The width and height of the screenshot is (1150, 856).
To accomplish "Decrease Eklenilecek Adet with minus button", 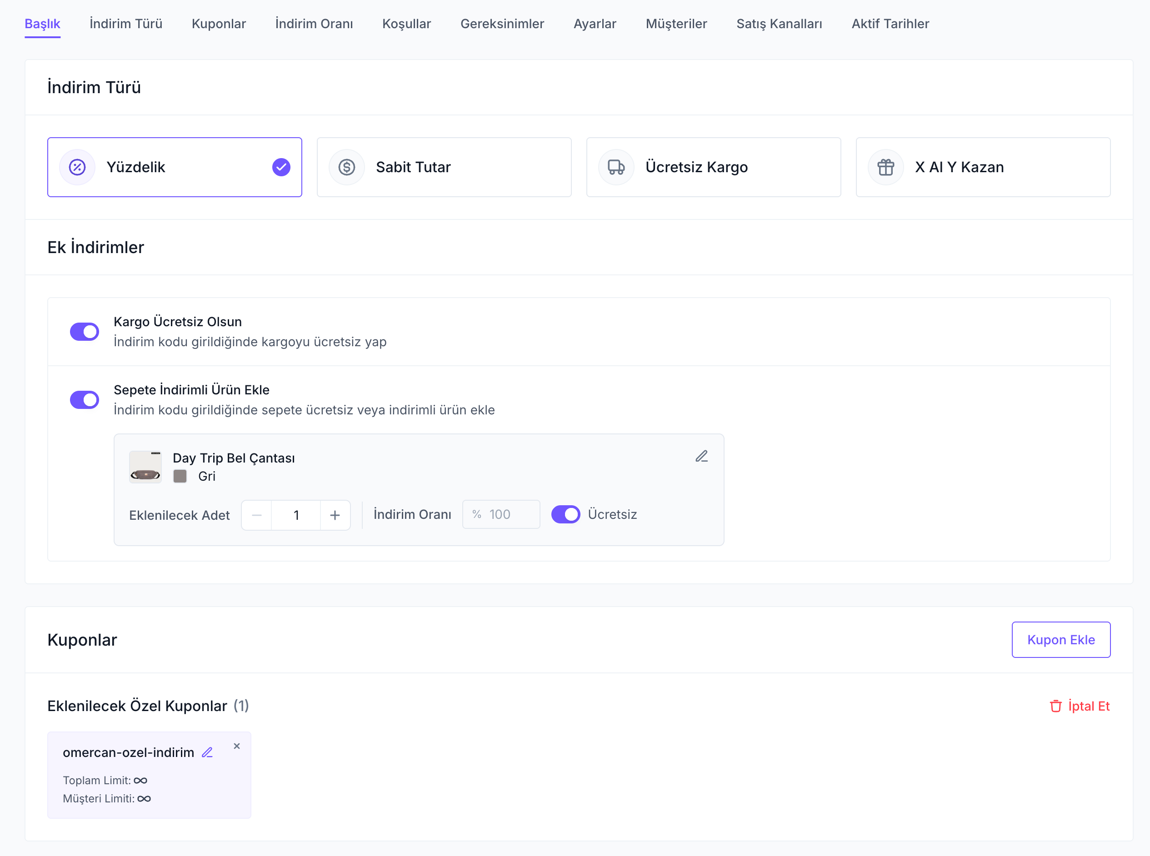I will coord(256,515).
